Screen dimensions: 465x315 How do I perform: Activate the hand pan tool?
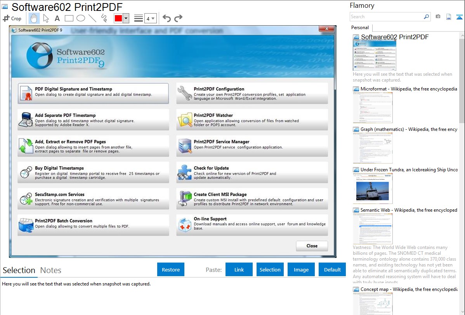coord(34,18)
